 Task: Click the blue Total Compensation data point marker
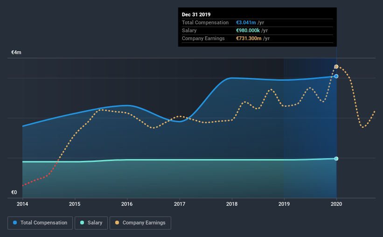(336, 76)
